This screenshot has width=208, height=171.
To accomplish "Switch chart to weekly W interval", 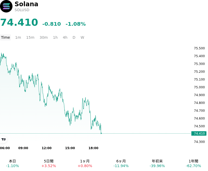I will [x=82, y=37].
